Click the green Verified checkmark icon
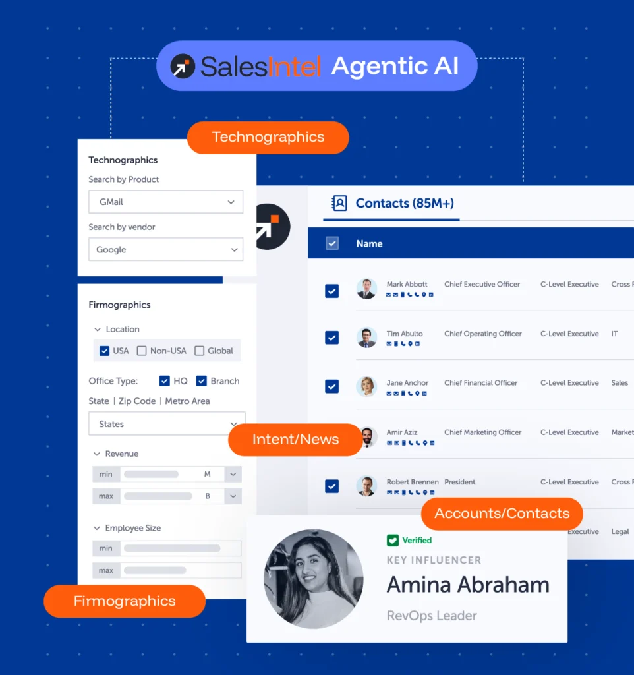Screen dimensions: 634x675 pos(393,541)
